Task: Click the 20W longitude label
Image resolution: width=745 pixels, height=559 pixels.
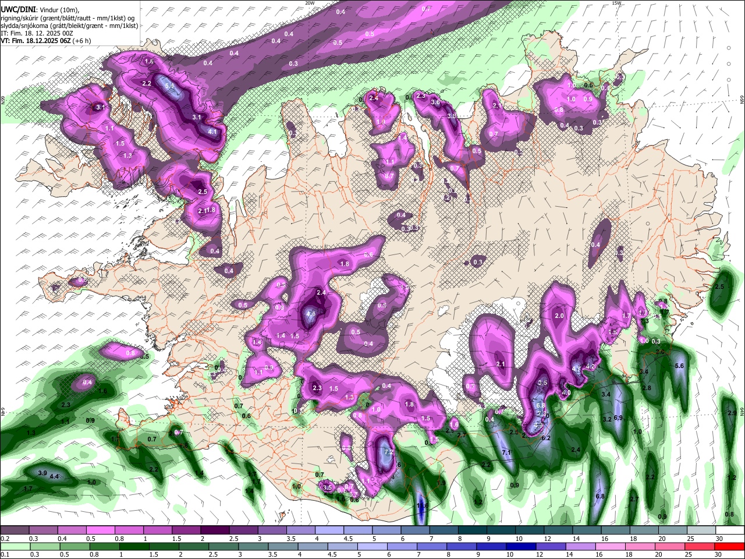Action: (x=310, y=2)
